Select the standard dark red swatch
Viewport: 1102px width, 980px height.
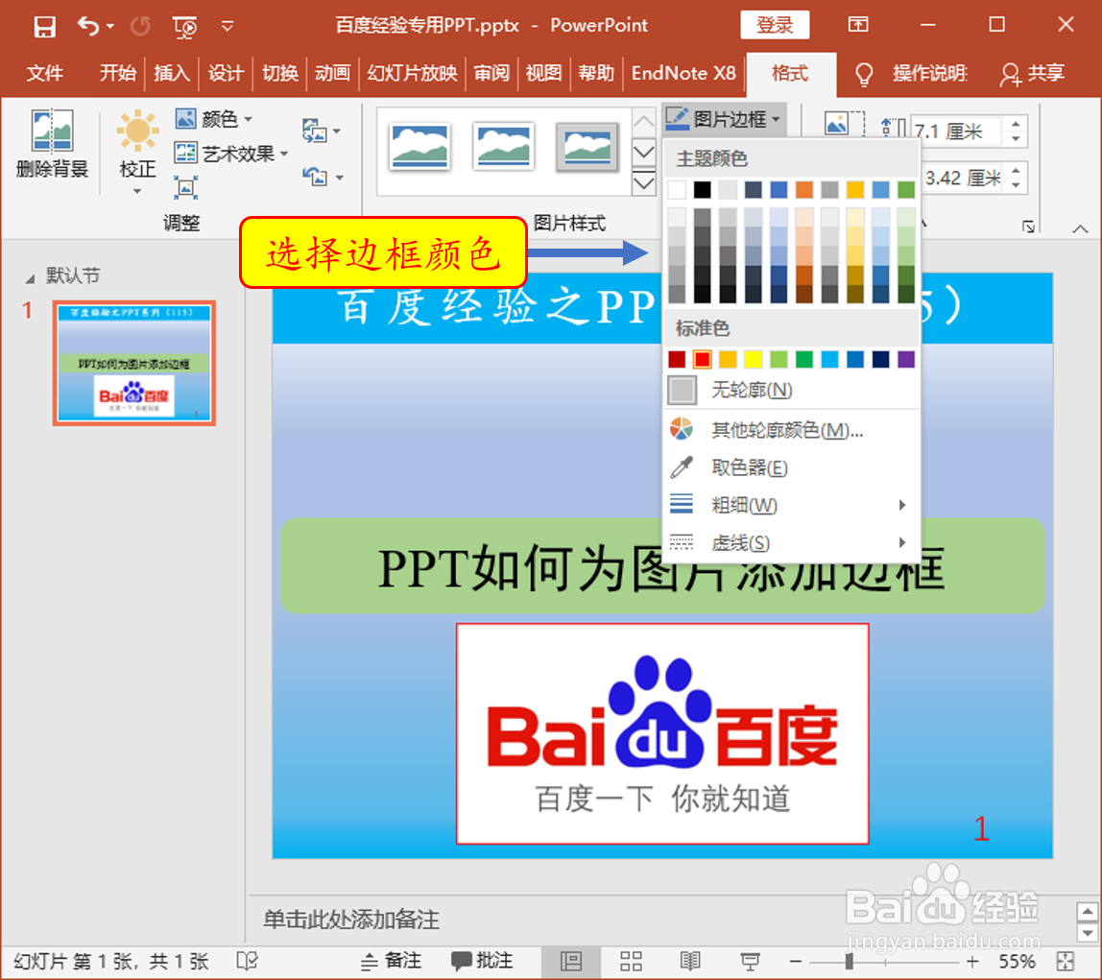click(x=677, y=359)
